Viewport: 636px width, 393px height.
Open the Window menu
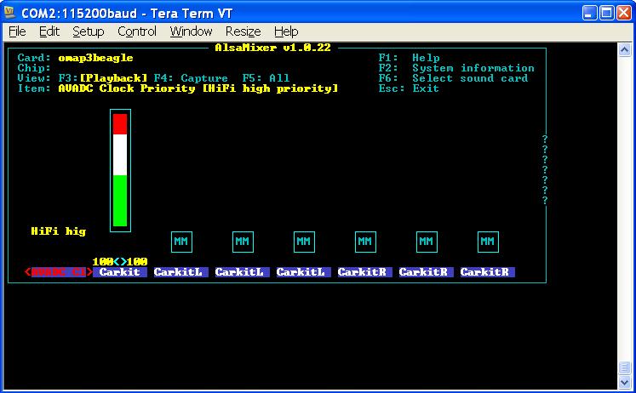pos(191,31)
